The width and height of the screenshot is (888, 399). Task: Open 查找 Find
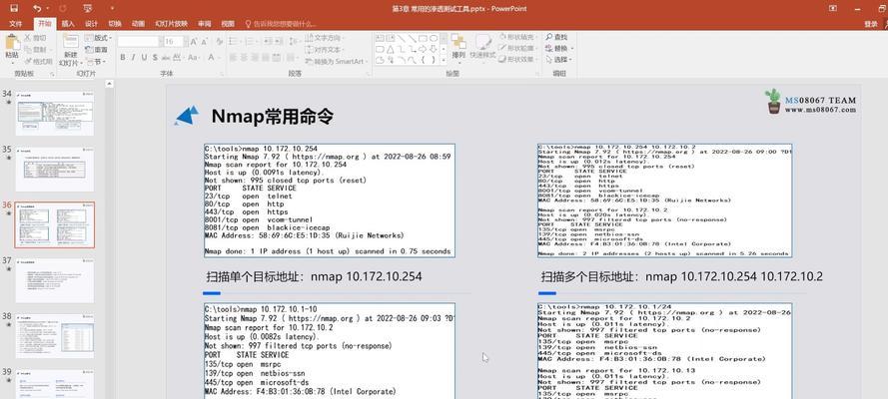click(556, 37)
